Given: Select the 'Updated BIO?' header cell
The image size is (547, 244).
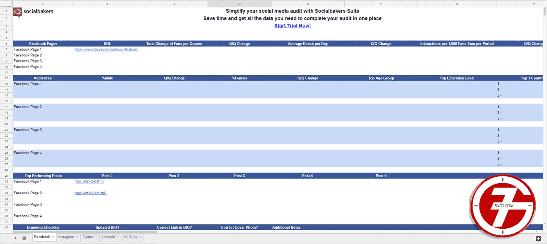Looking at the screenshot, I should [107, 227].
